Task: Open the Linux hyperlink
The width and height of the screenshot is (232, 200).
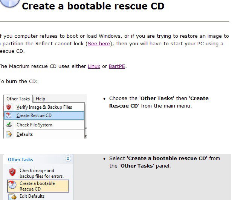Action: (94, 66)
